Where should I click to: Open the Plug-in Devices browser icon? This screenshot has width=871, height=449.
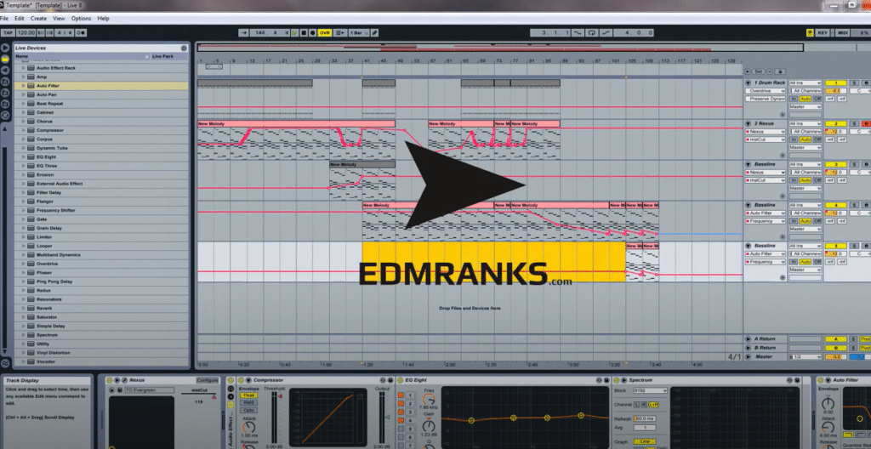click(x=6, y=71)
